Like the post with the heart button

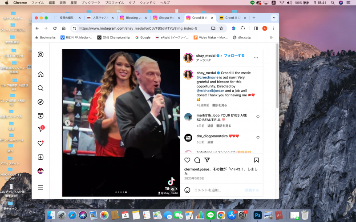click(x=187, y=160)
